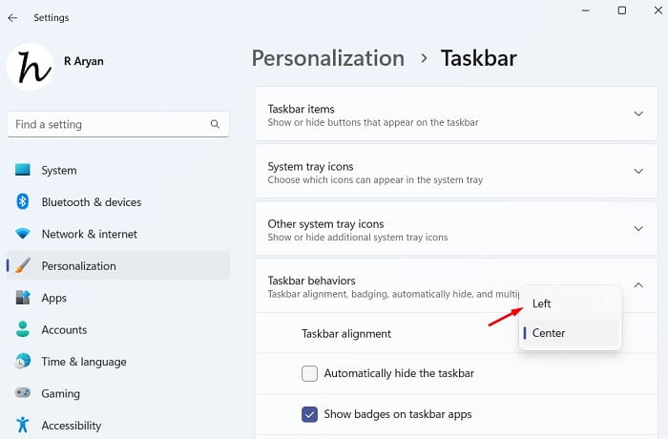This screenshot has width=668, height=439.
Task: Open Accounts using the person icon
Action: pyautogui.click(x=23, y=329)
